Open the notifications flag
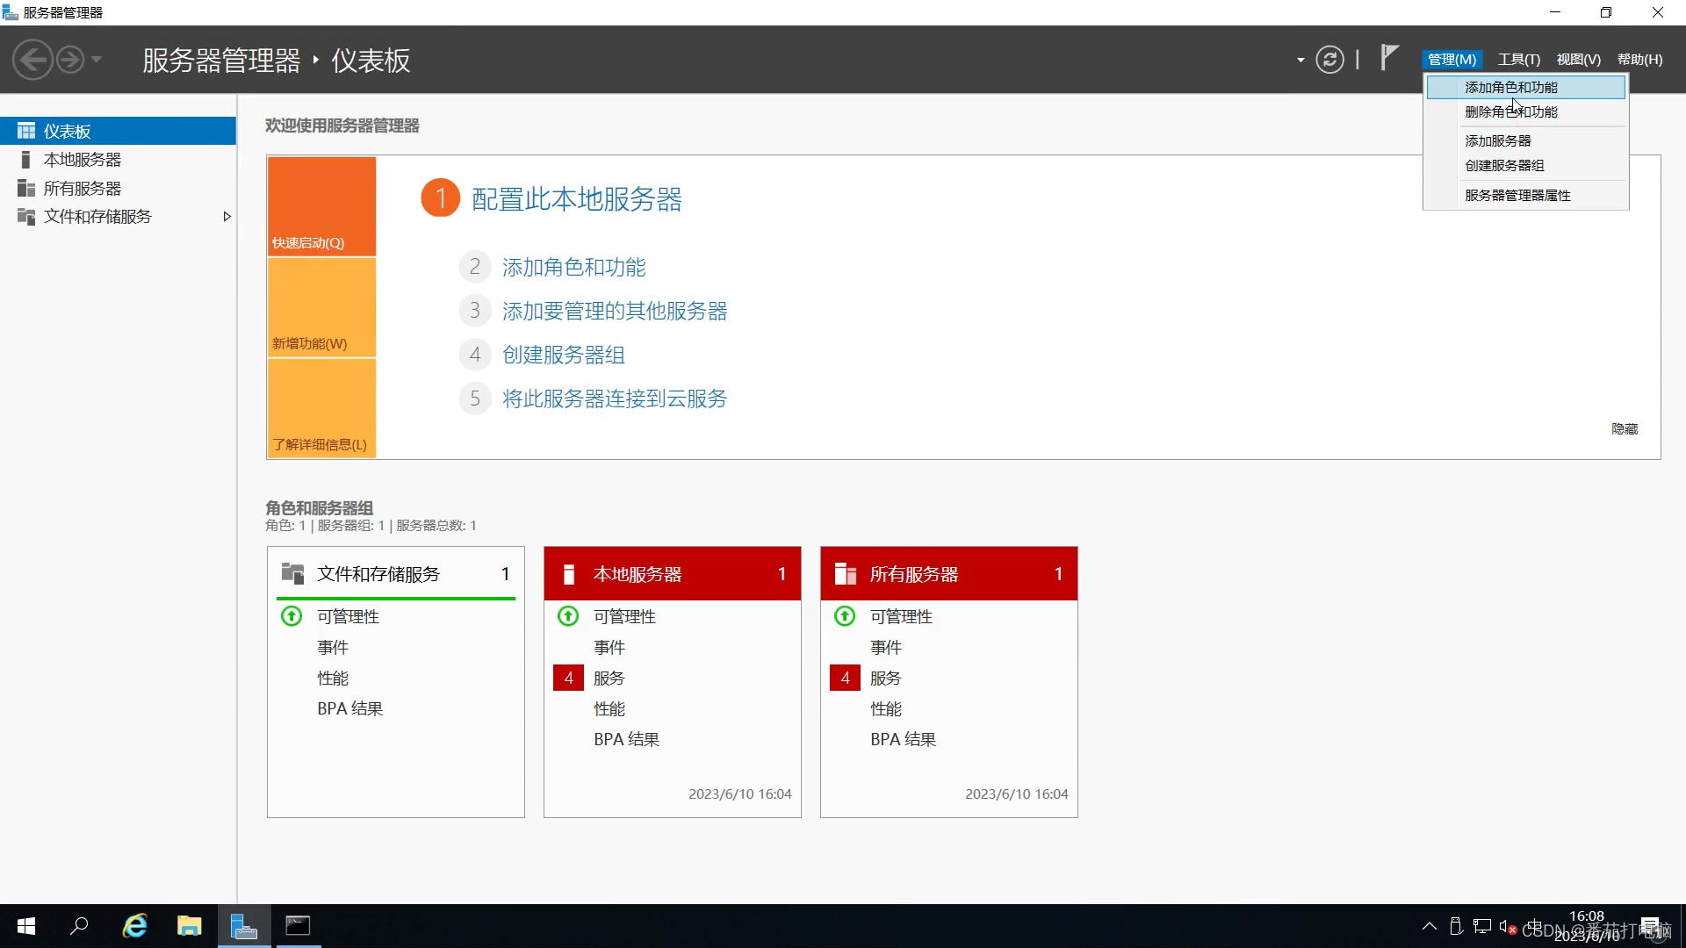The image size is (1686, 948). coord(1388,58)
